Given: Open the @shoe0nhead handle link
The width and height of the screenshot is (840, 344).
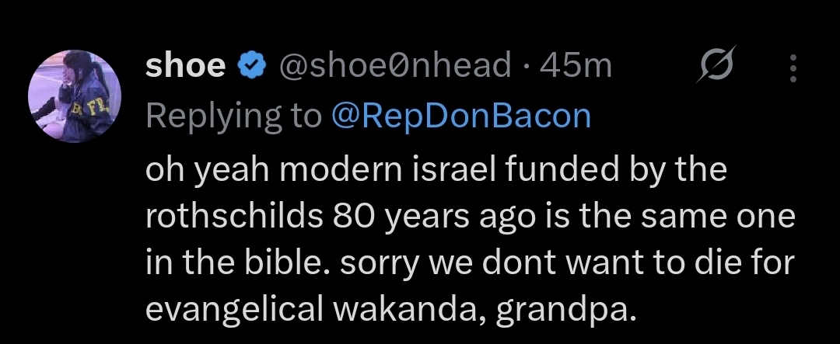Looking at the screenshot, I should pyautogui.click(x=395, y=68).
